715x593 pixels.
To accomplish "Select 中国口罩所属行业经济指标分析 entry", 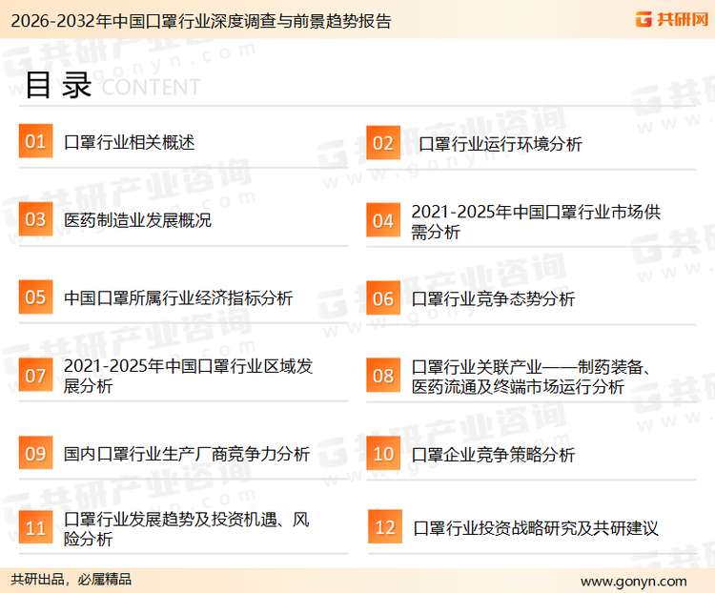I will click(x=178, y=297).
